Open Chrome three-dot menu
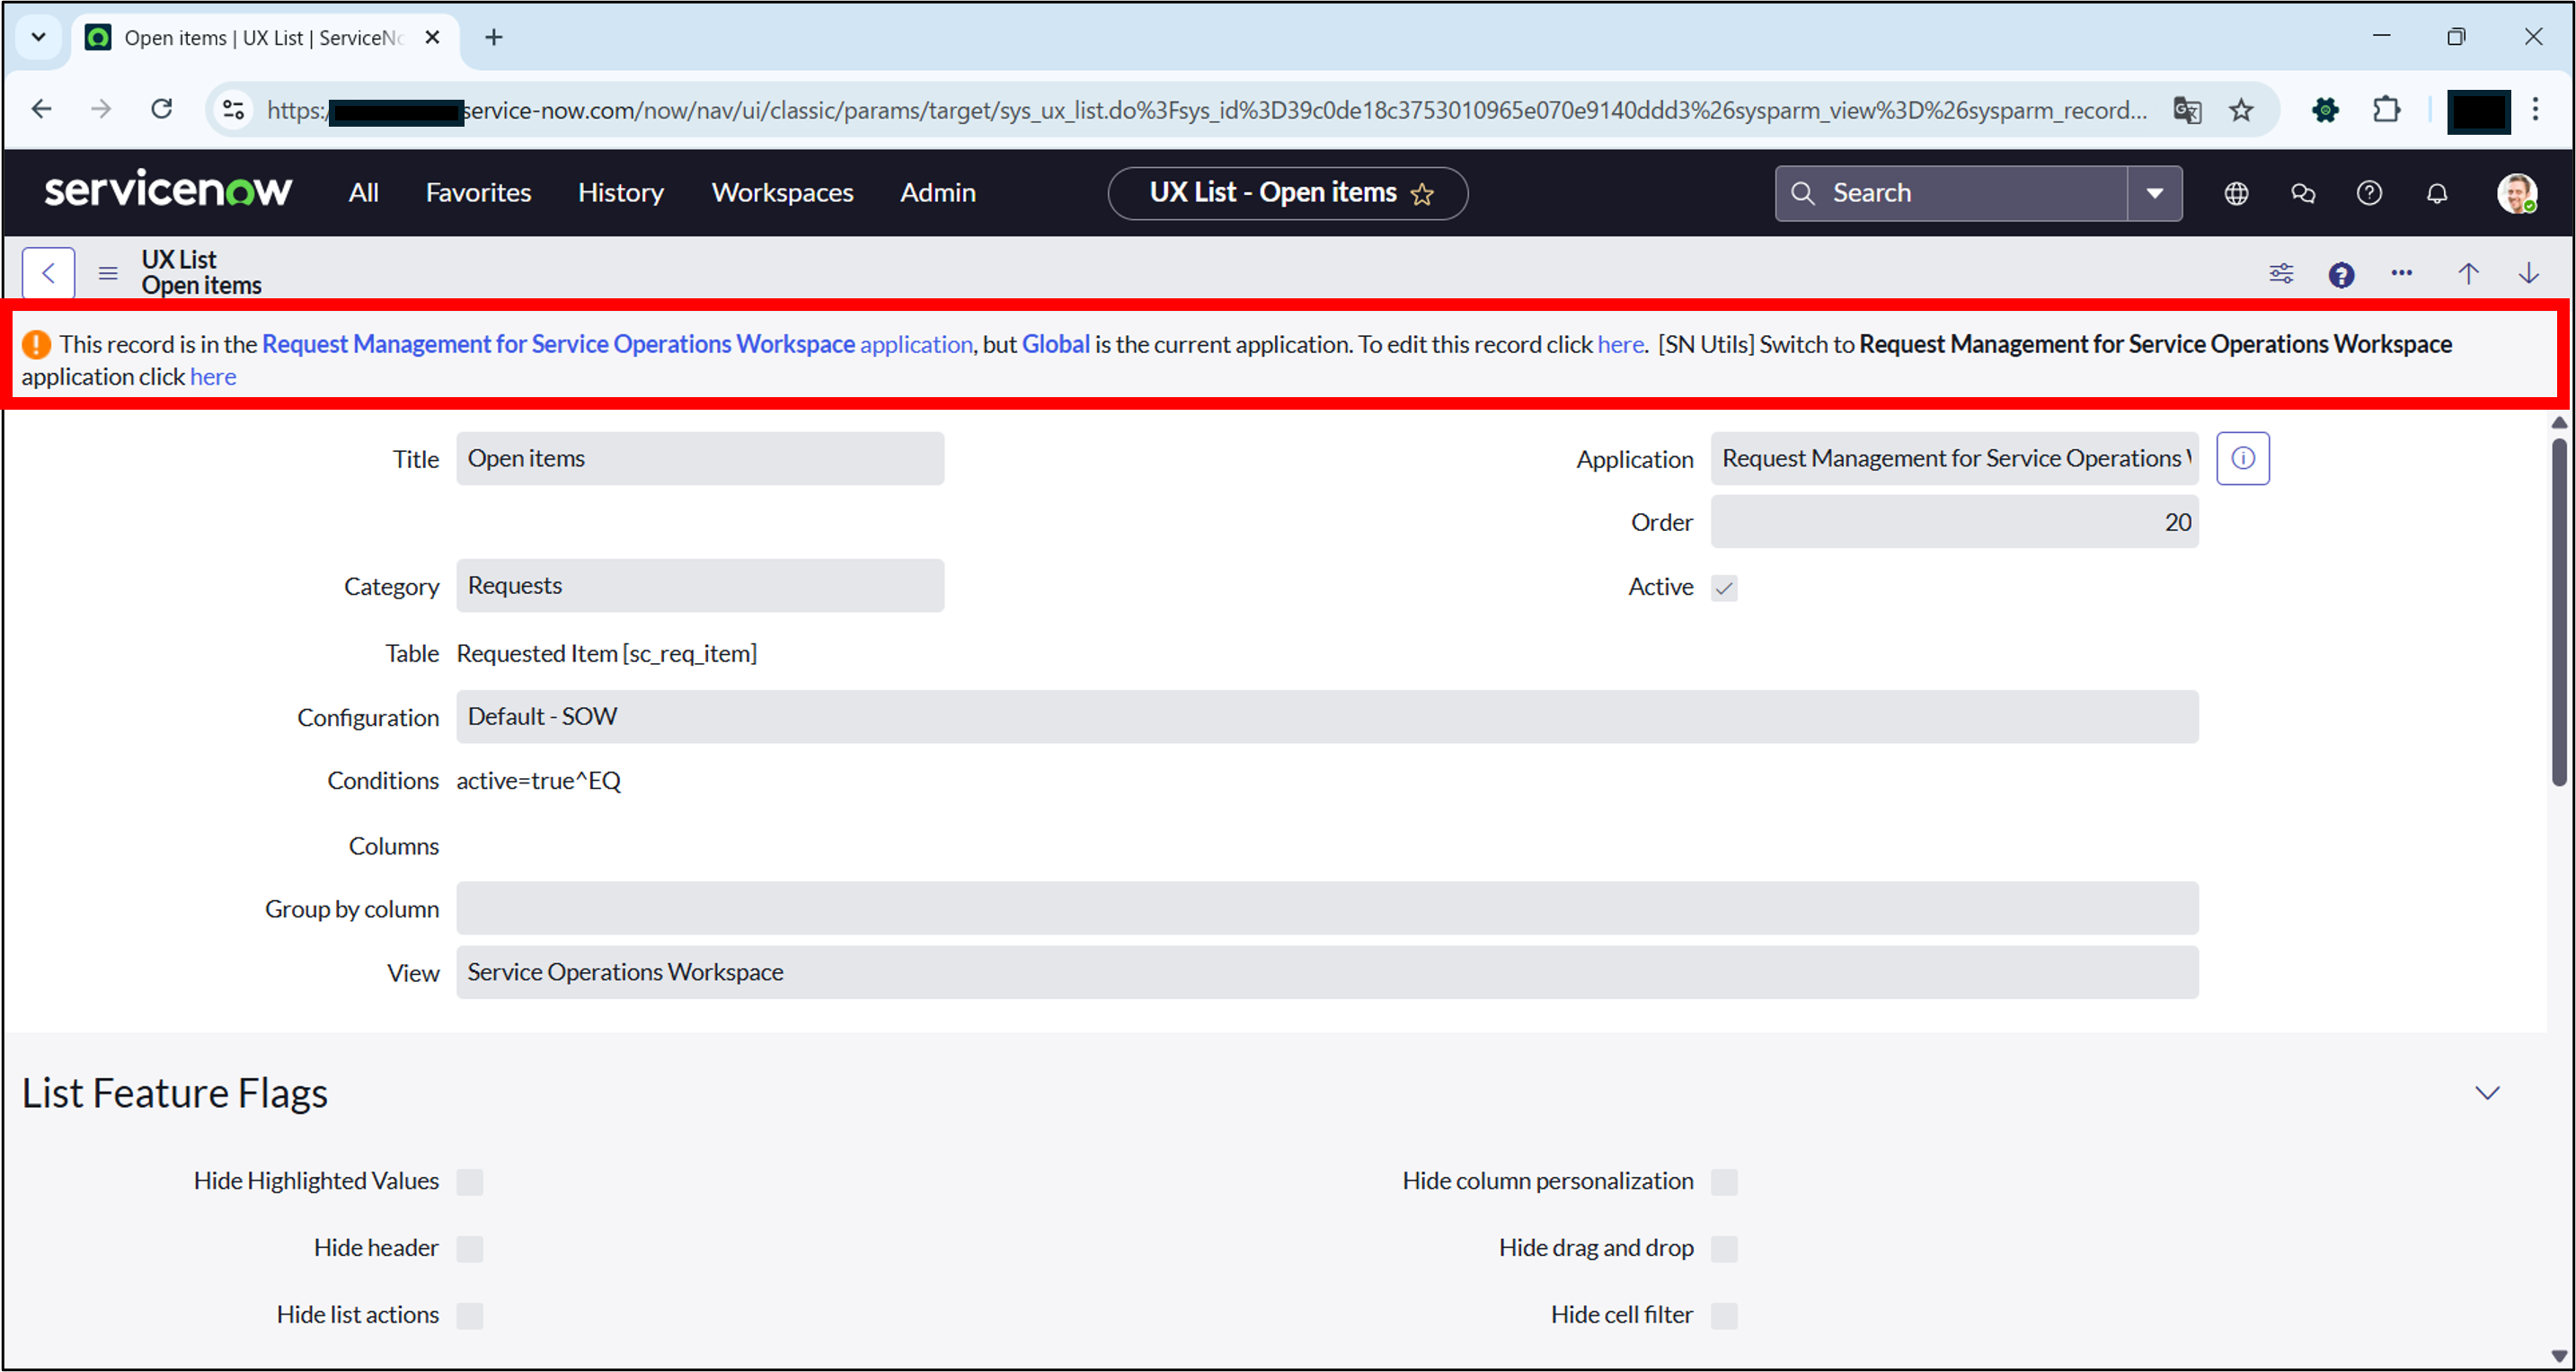The image size is (2576, 1372). point(2534,110)
